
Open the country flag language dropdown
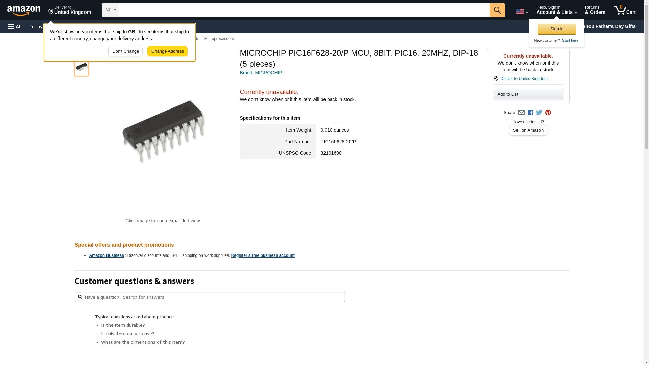coord(522,11)
